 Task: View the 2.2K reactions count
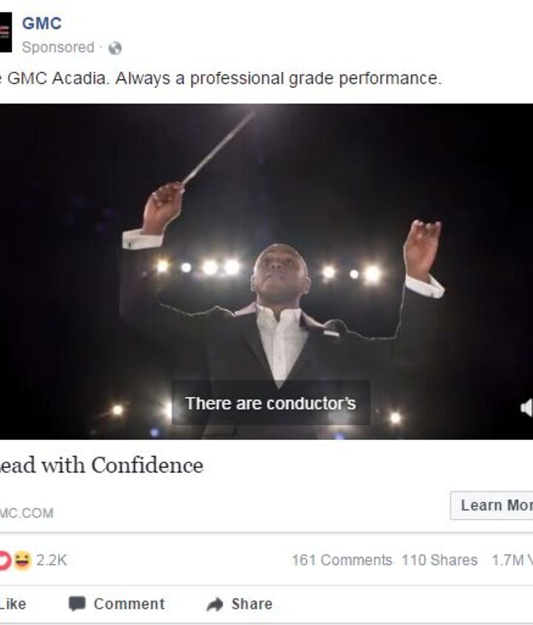pyautogui.click(x=51, y=561)
